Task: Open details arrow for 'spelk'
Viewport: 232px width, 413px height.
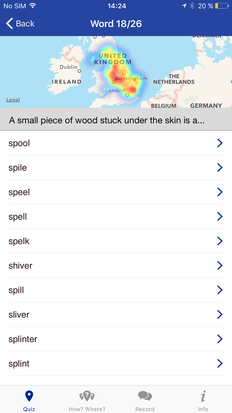Action: 220,241
